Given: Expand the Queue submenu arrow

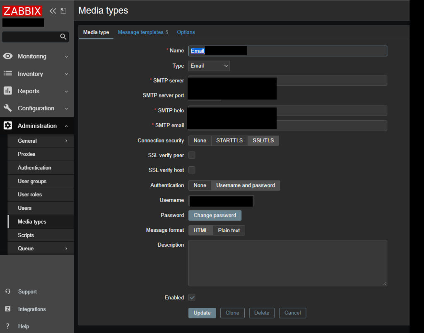Looking at the screenshot, I should coord(66,248).
